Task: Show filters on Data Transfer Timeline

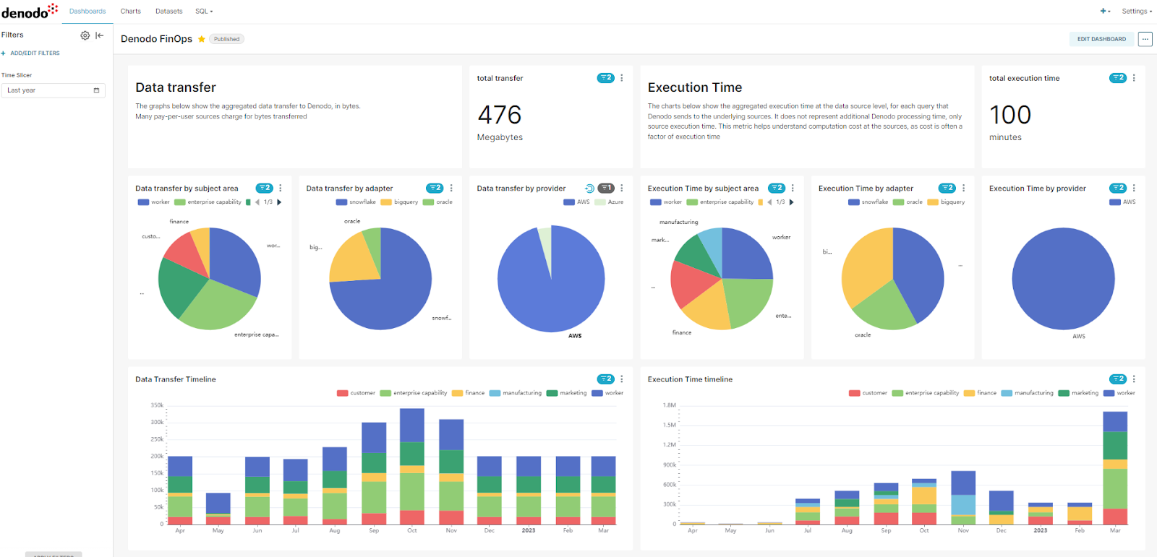Action: [x=606, y=379]
